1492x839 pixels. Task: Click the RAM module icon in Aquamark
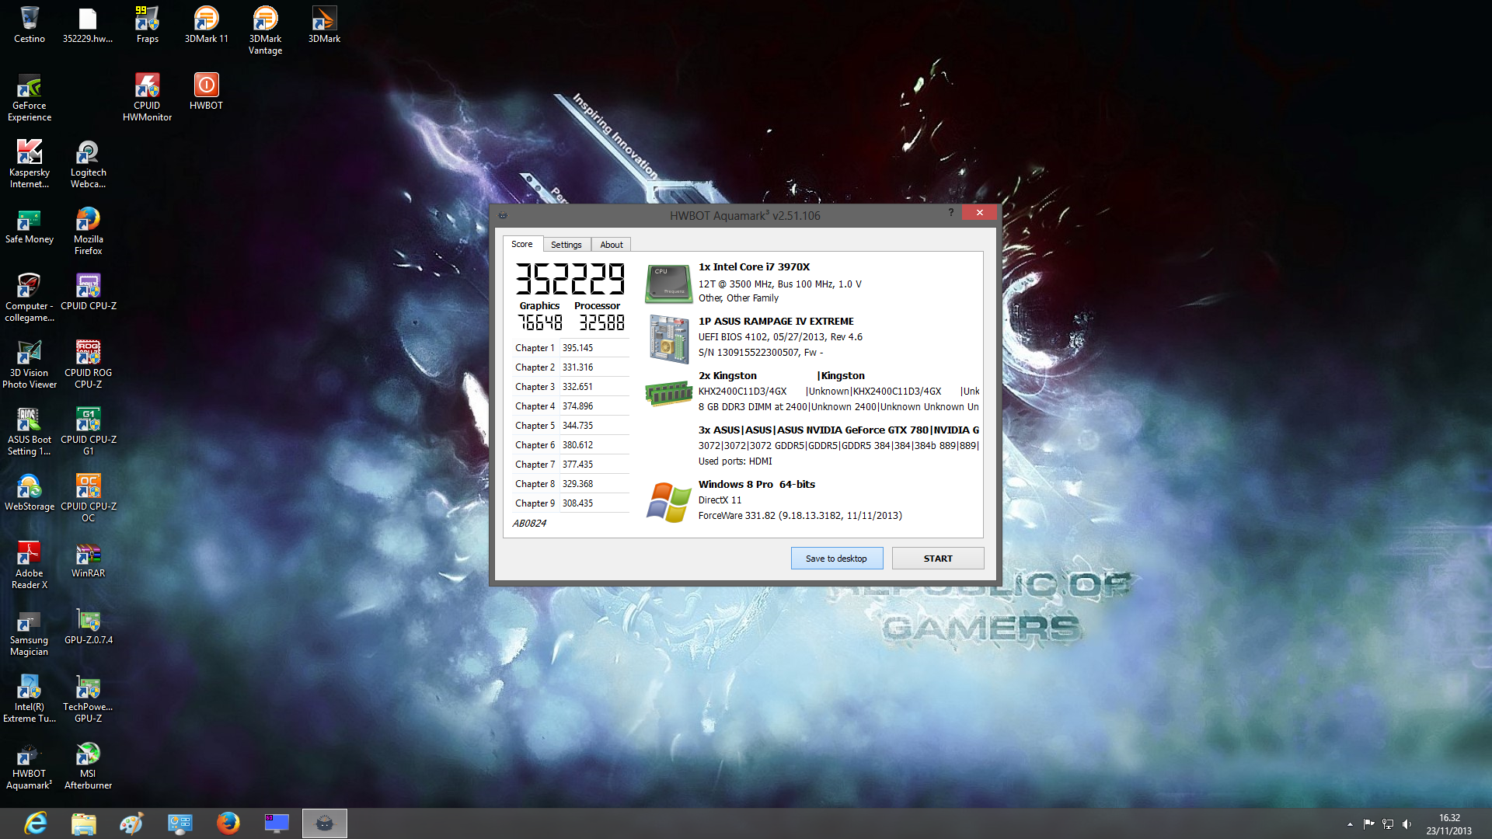click(x=668, y=393)
